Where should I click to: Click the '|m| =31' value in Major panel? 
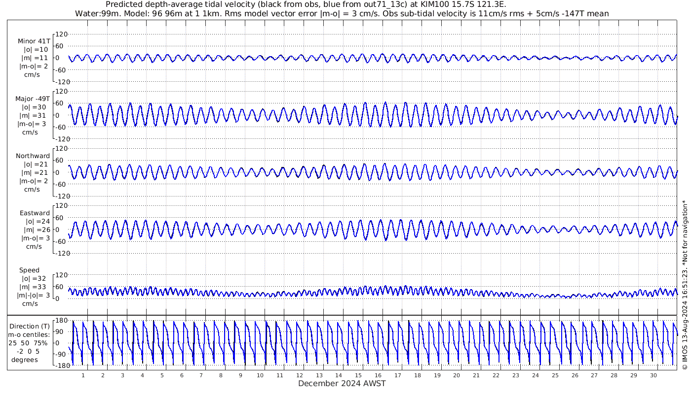click(34, 116)
